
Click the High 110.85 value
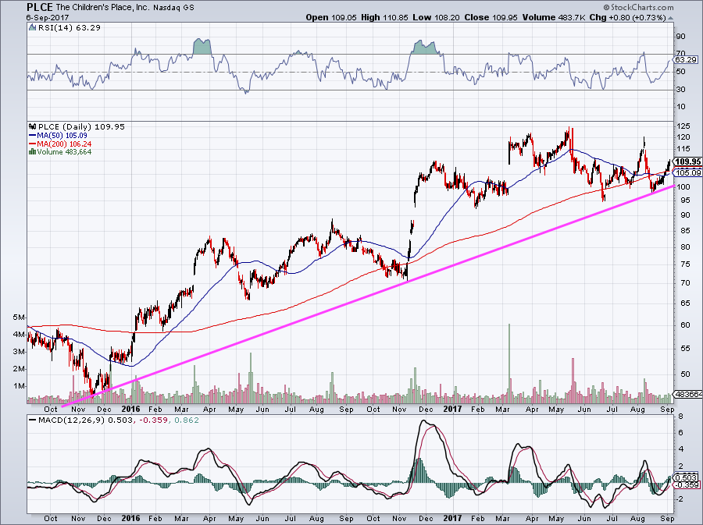pos(384,17)
